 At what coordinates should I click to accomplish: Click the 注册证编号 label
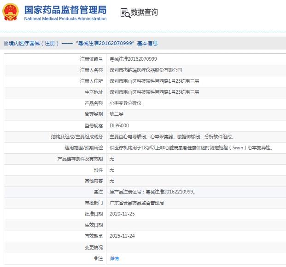pos(91,59)
